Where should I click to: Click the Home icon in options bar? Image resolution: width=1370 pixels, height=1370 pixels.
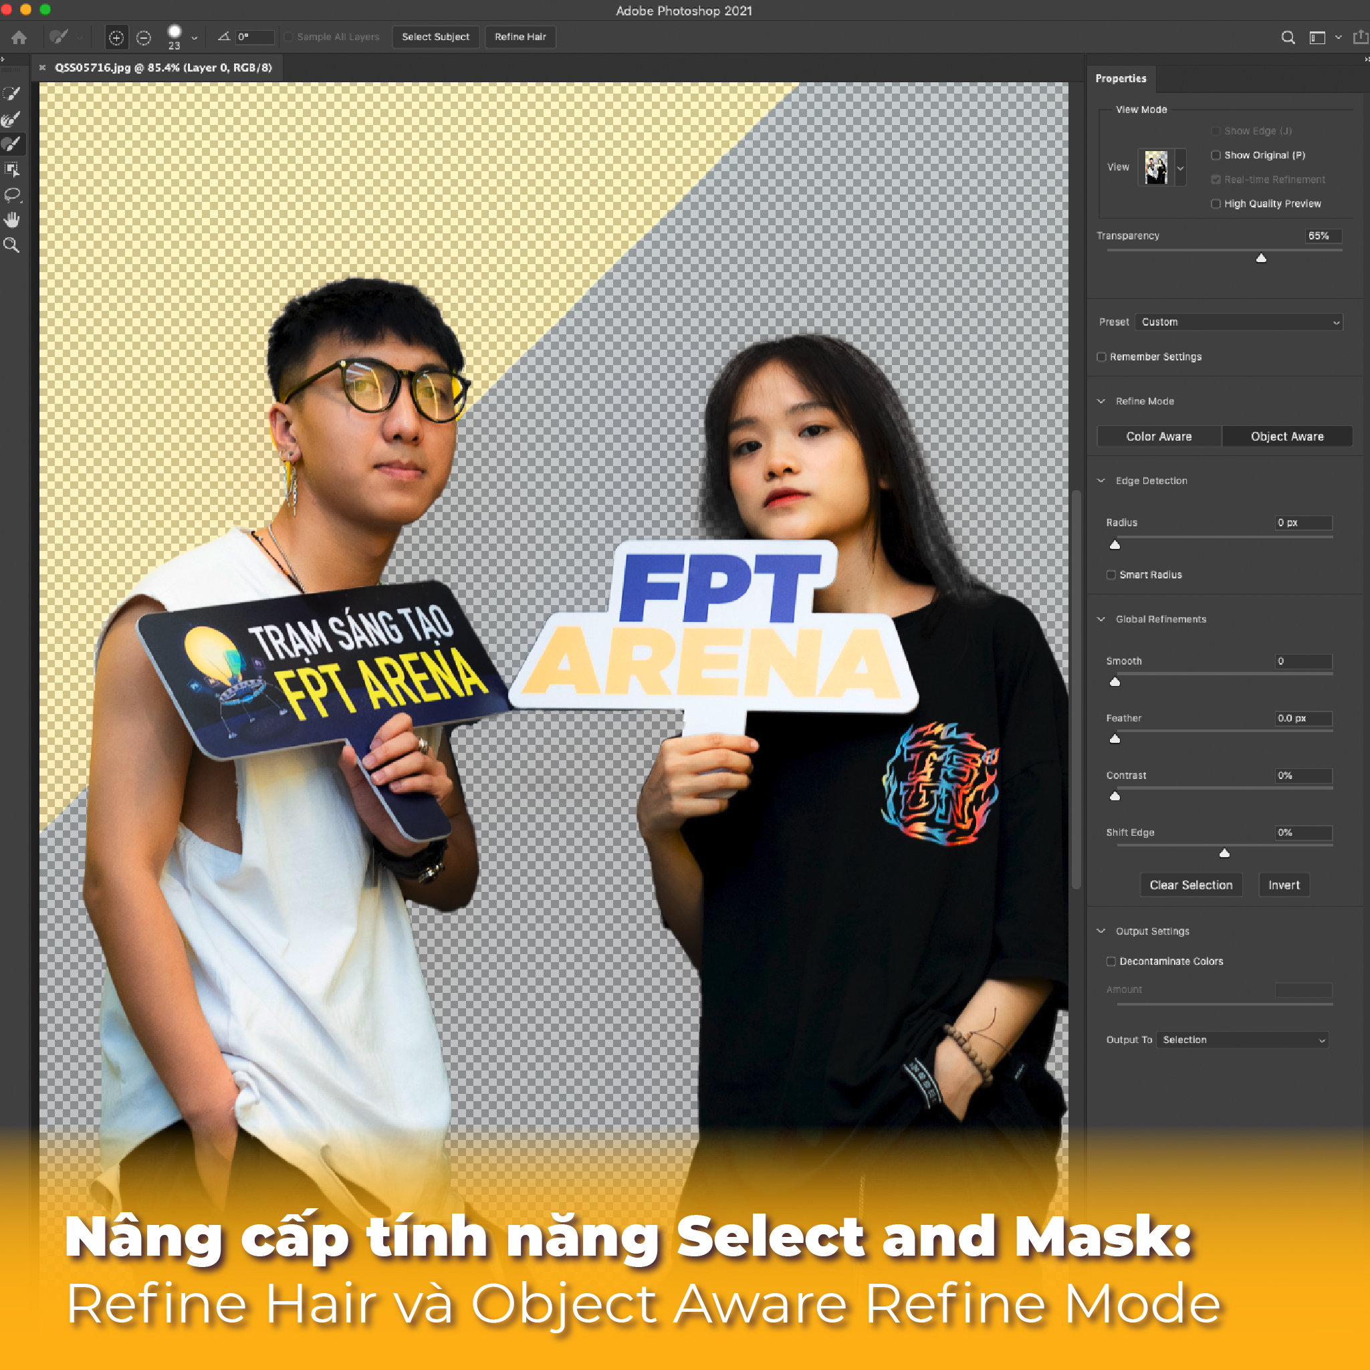[x=19, y=37]
